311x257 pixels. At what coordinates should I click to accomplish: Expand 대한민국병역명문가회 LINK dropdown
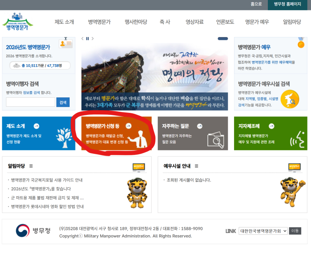tap(263, 231)
